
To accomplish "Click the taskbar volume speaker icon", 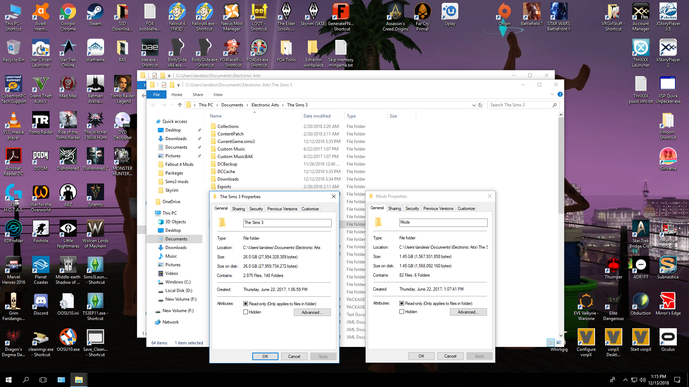I will [x=642, y=380].
